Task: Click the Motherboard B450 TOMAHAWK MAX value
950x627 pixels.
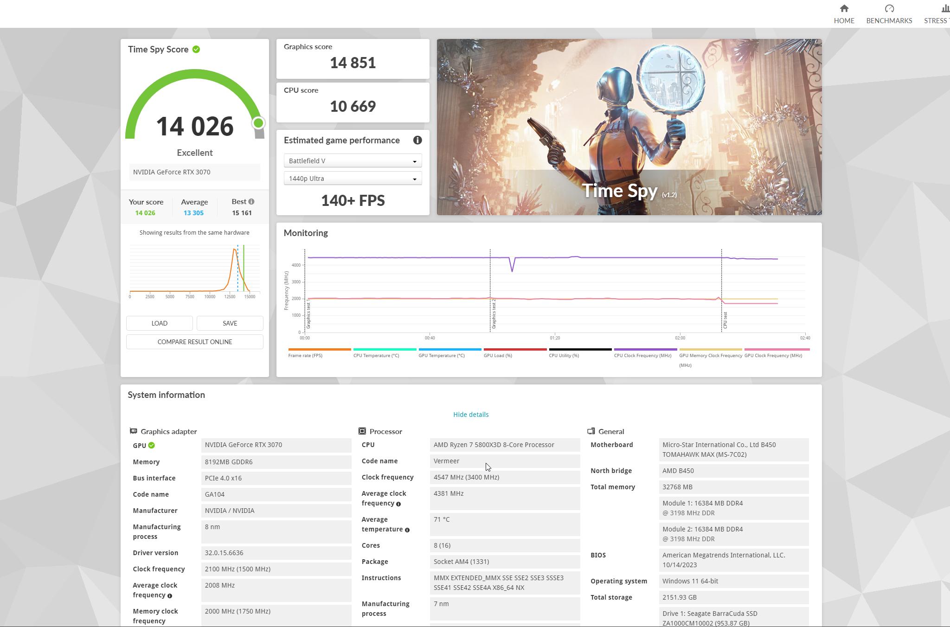Action: click(x=733, y=450)
